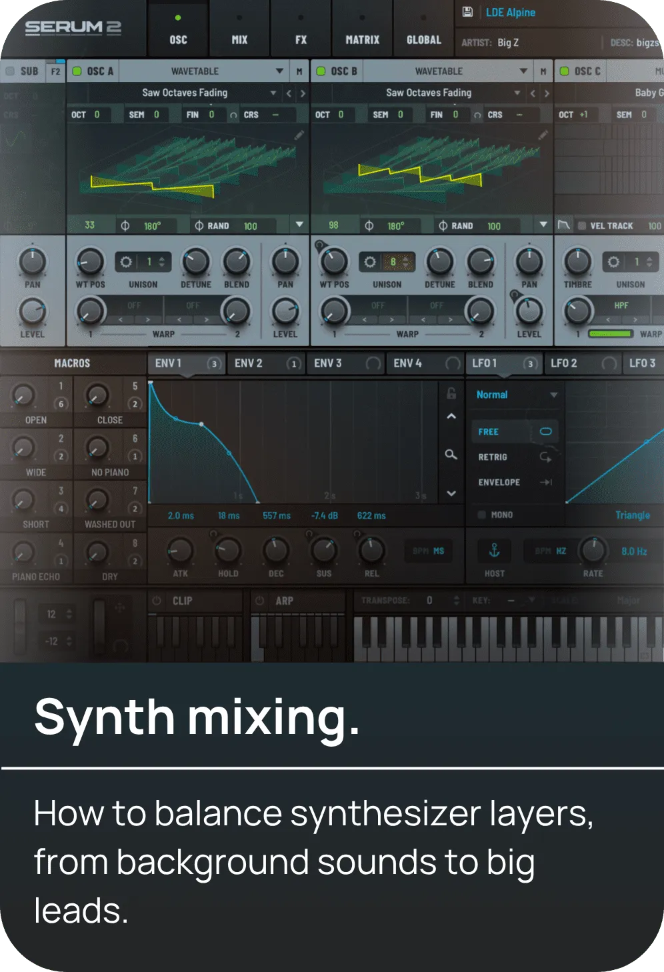Click the ARP button
This screenshot has height=972, width=664.
(x=285, y=601)
